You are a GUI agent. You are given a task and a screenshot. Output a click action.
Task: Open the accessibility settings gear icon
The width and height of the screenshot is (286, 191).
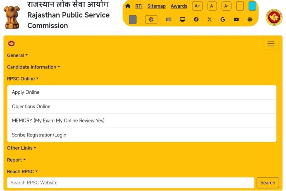[151, 20]
